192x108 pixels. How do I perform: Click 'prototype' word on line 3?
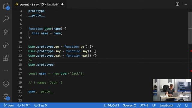(36, 11)
